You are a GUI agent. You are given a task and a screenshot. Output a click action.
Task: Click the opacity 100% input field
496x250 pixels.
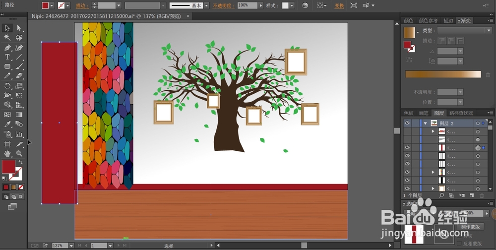tap(248, 5)
